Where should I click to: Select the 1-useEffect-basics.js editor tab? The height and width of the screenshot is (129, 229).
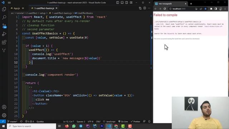coord(44,8)
